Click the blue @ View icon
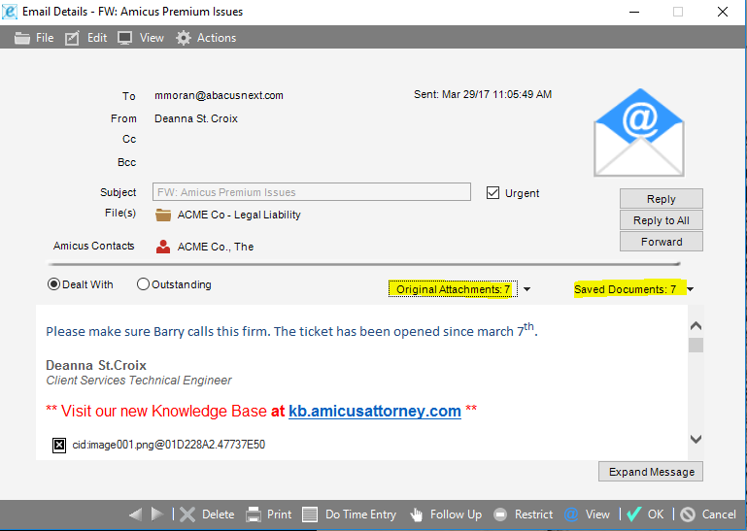This screenshot has width=747, height=531. pyautogui.click(x=571, y=514)
